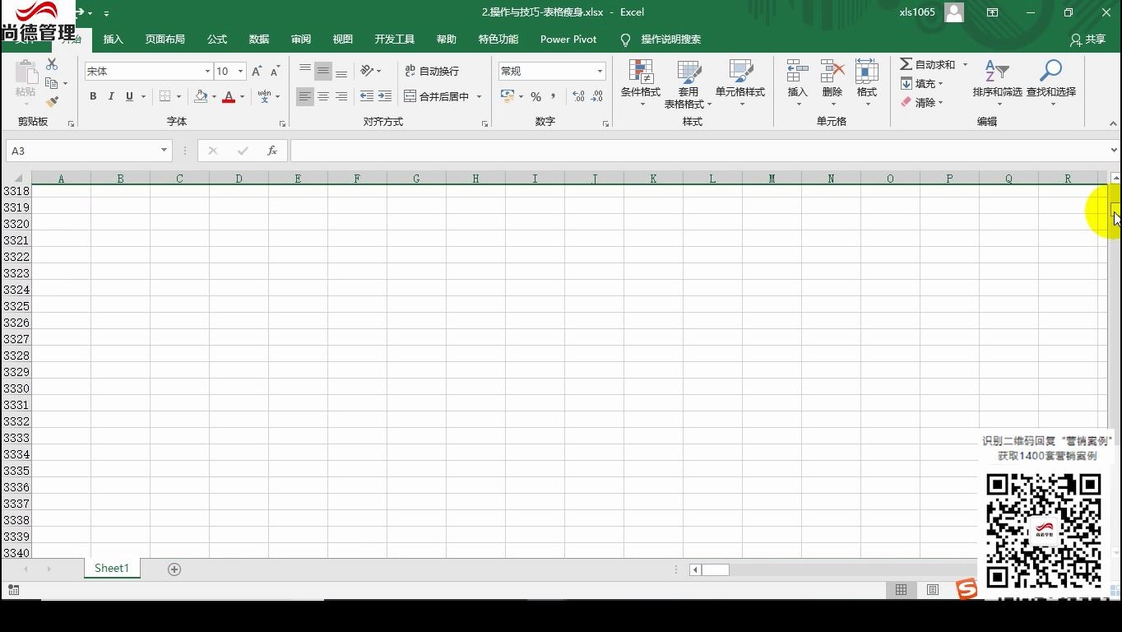Expand the formula bar chevron
This screenshot has height=632, width=1122.
[1114, 150]
